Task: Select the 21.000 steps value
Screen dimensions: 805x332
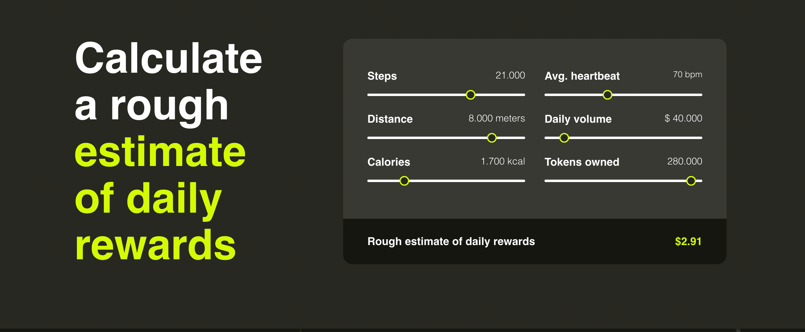Action: pos(510,75)
